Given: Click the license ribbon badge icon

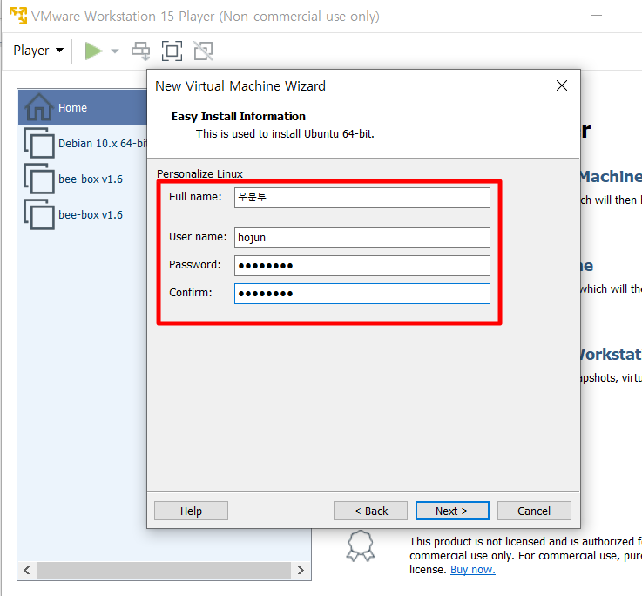Looking at the screenshot, I should tap(361, 546).
